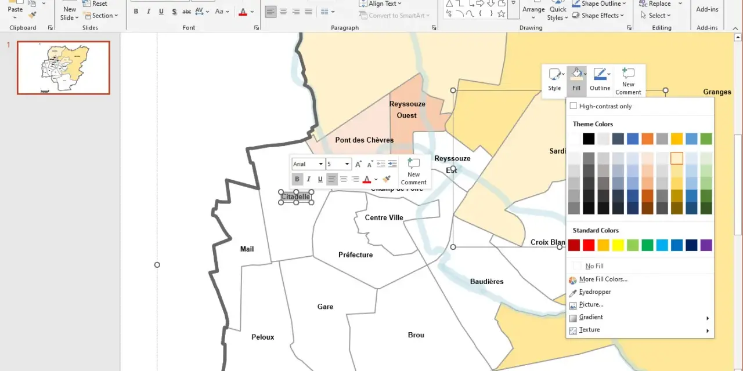Open Drawing group dialog launcher

[629, 28]
